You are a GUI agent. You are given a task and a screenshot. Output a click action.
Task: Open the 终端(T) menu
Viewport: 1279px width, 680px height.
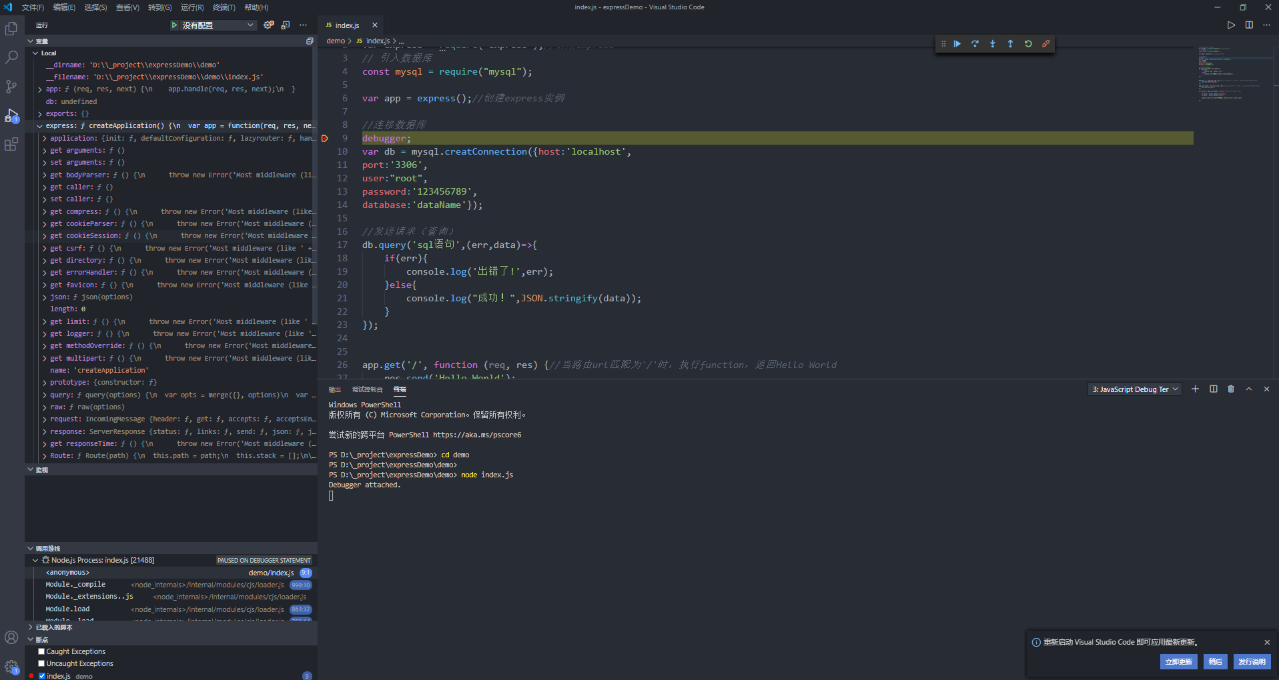click(x=224, y=7)
